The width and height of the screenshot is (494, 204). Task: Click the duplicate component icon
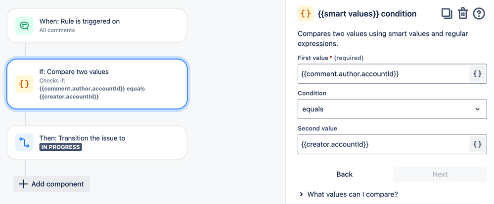447,13
